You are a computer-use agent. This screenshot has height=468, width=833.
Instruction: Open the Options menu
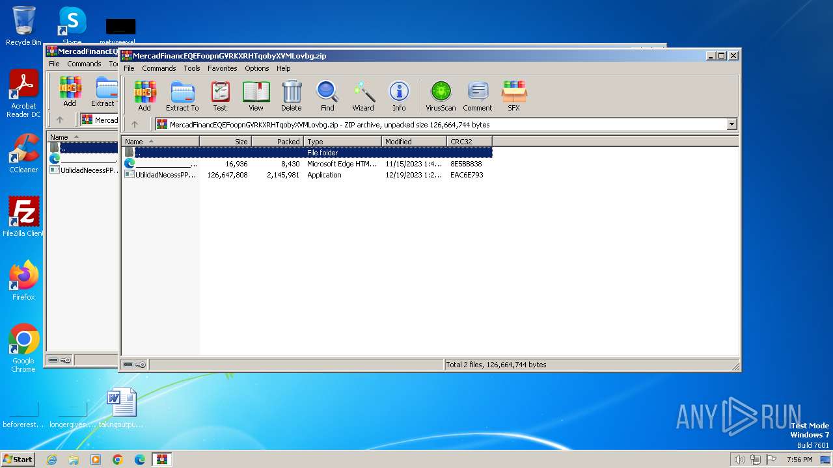click(257, 68)
